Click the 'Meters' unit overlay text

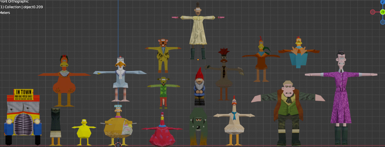click(x=5, y=13)
